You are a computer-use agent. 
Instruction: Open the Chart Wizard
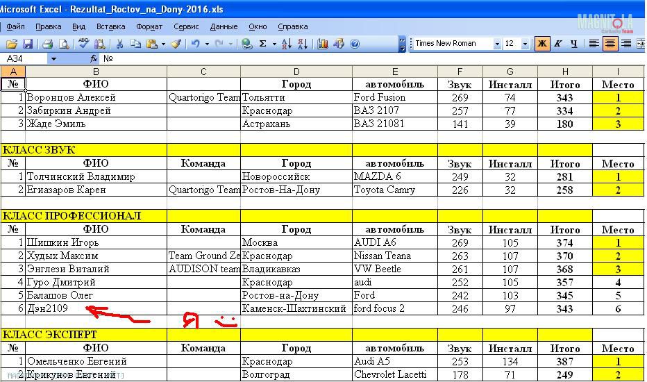(x=323, y=44)
